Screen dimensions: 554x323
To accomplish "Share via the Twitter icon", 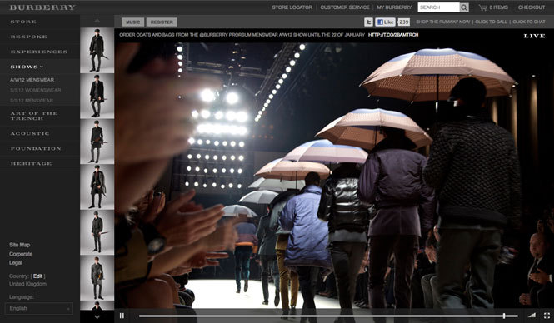I will click(368, 22).
